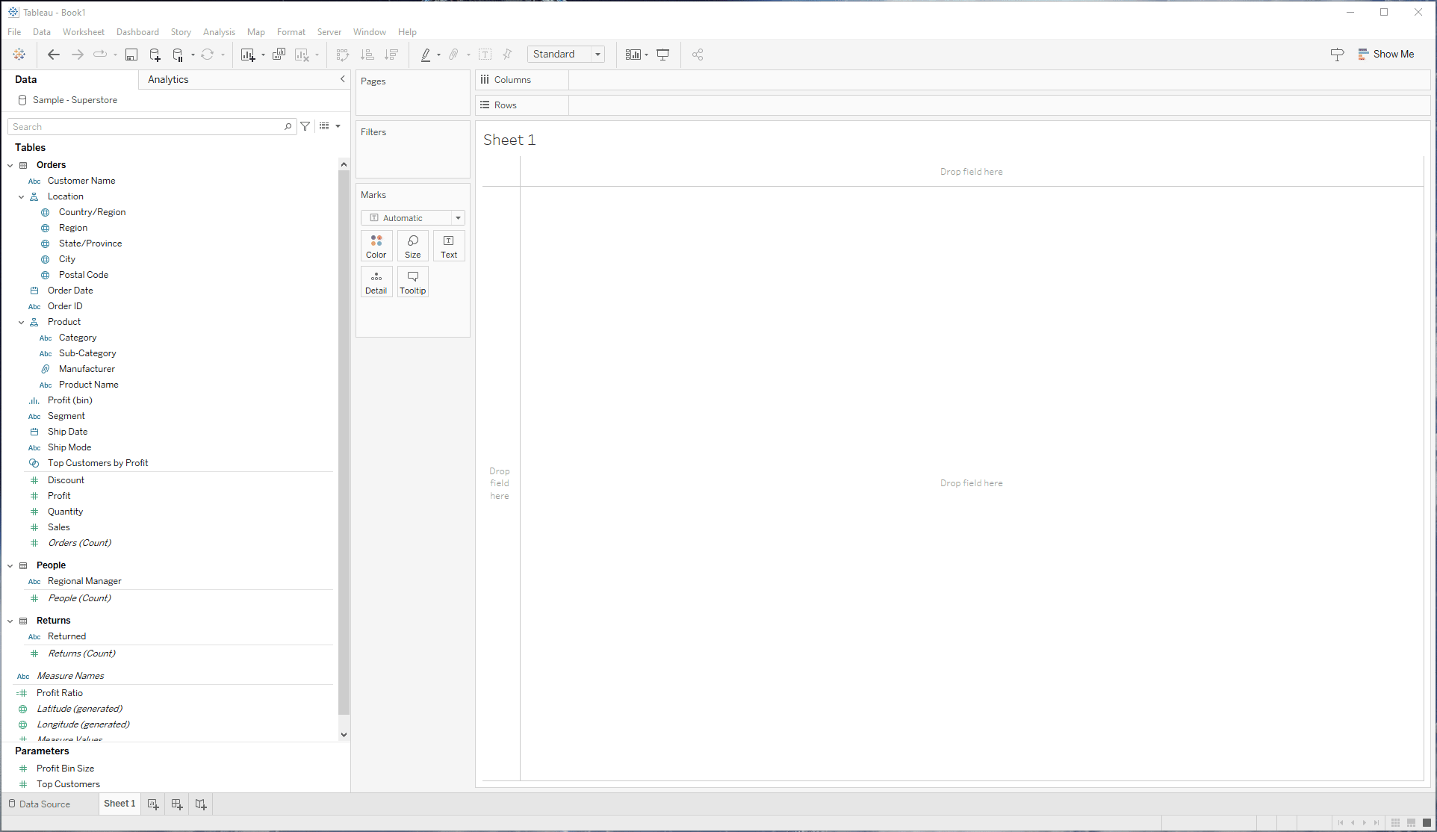Collapse the Orders table tree
The width and height of the screenshot is (1437, 832).
tap(10, 165)
